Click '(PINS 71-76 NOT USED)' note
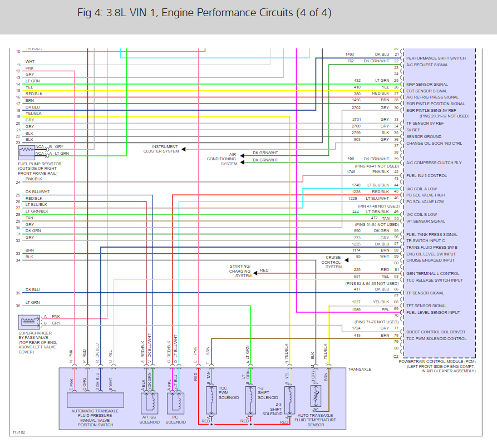The width and height of the screenshot is (497, 443). (377, 322)
